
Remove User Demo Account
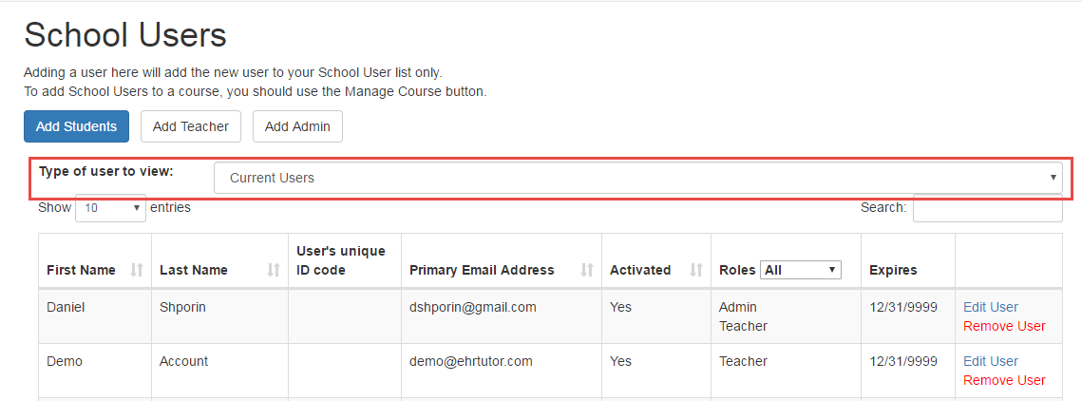1004,380
